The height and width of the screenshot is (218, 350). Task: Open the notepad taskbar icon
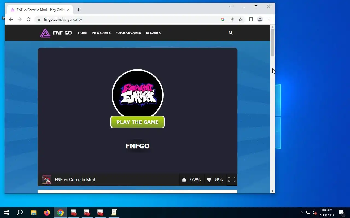click(x=114, y=213)
